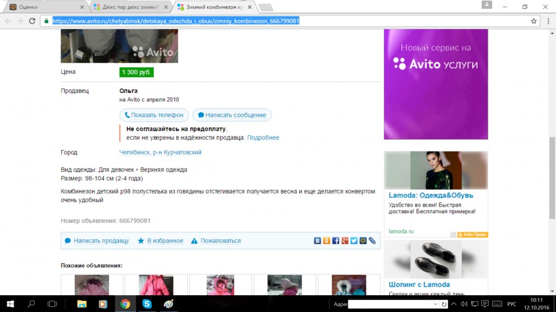The height and width of the screenshot is (312, 556).
Task: Share the listing via Mail.ru
Action: pyautogui.click(x=363, y=241)
